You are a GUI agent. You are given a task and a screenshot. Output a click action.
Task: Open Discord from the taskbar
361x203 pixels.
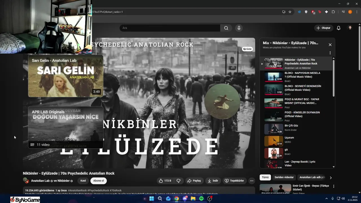(185, 198)
